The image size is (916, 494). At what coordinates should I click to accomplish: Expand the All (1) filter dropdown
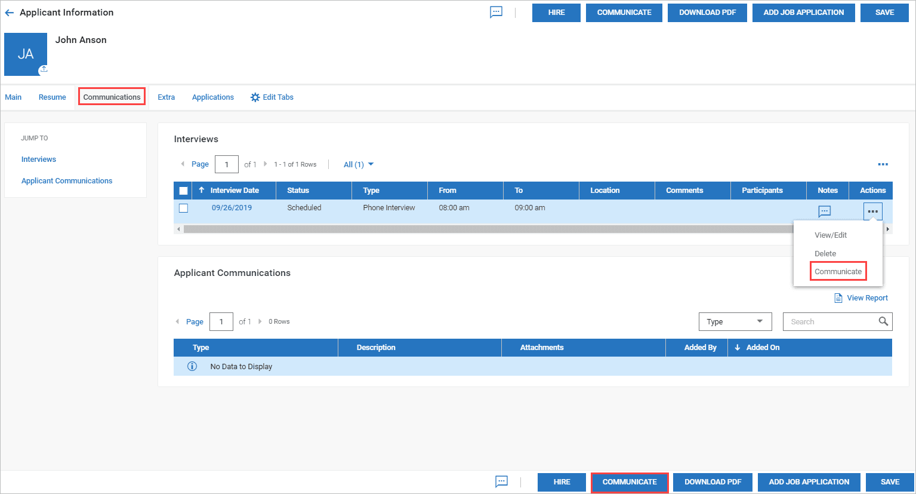point(359,164)
